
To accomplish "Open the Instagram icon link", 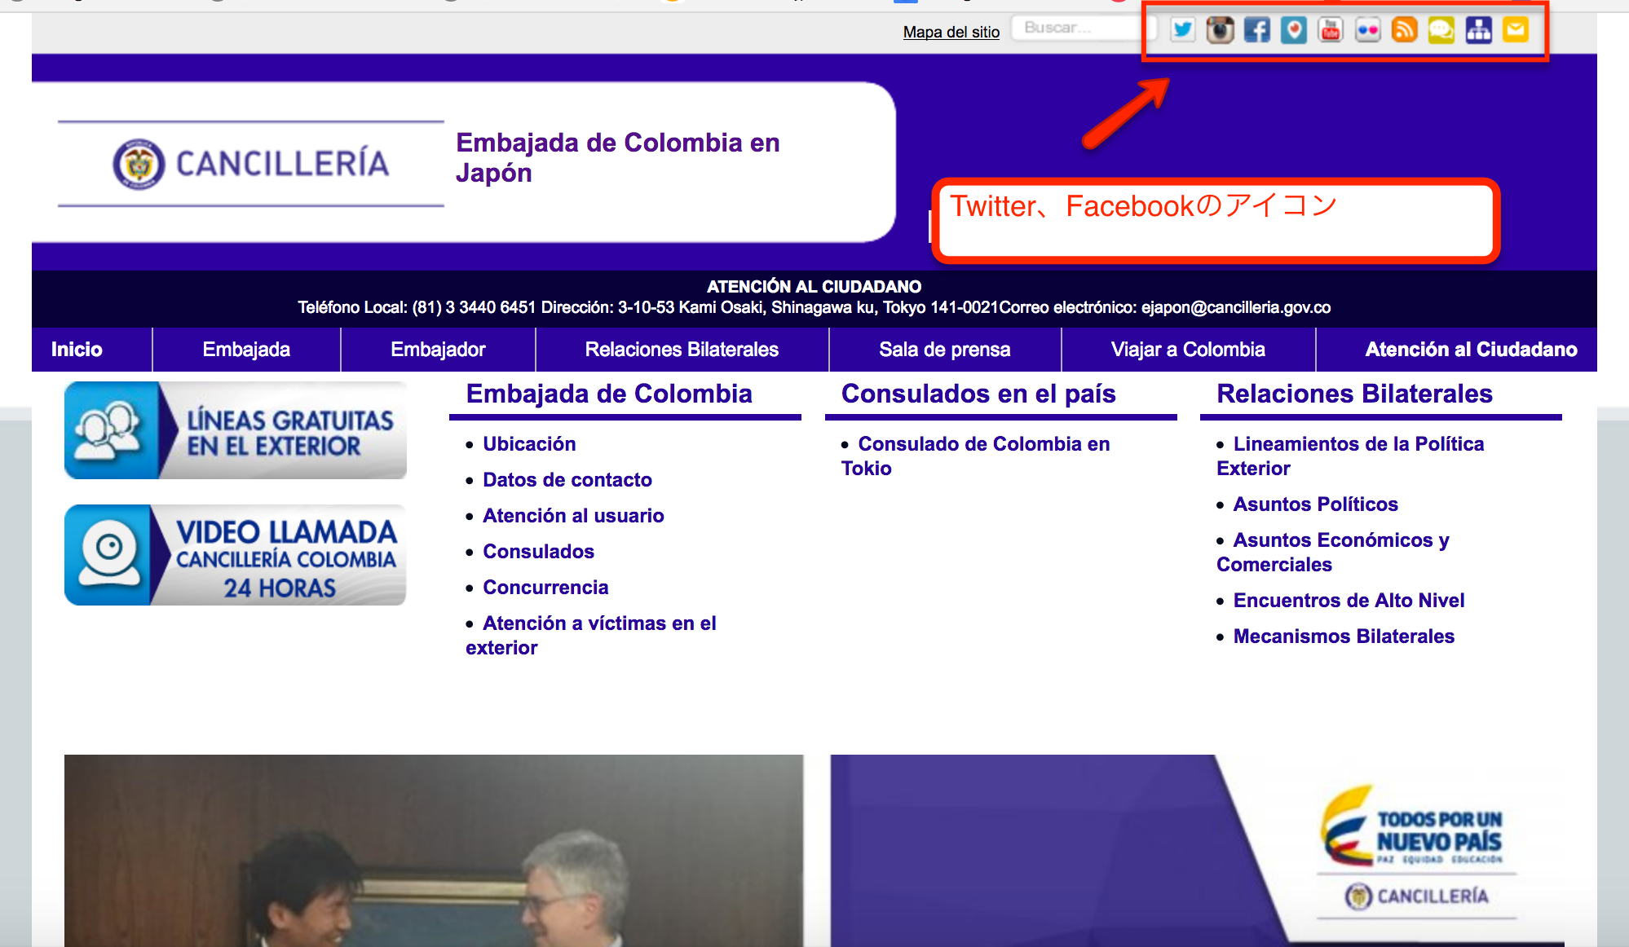I will (1220, 30).
